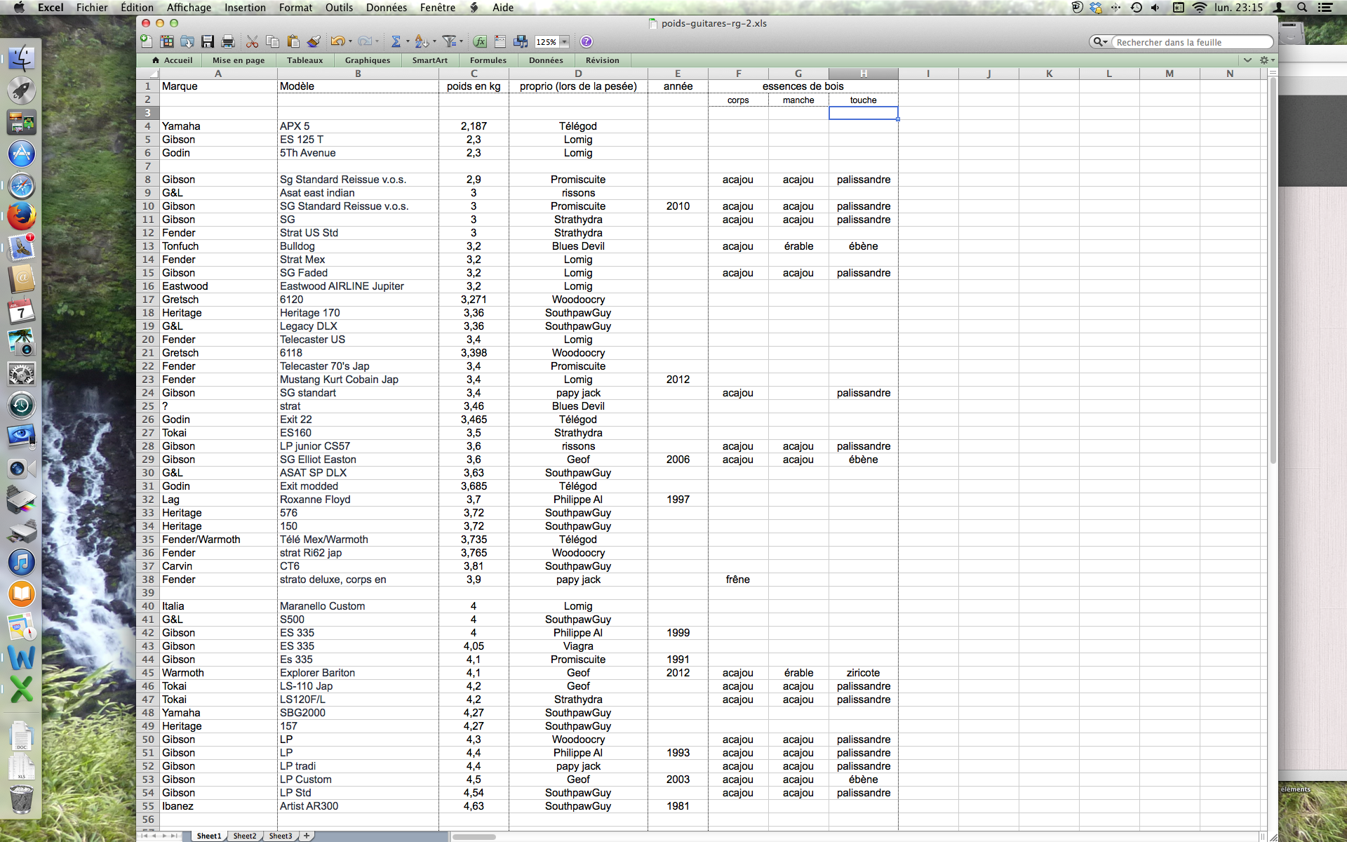1347x842 pixels.
Task: Open the Trash in the Dock
Action: pos(21,799)
